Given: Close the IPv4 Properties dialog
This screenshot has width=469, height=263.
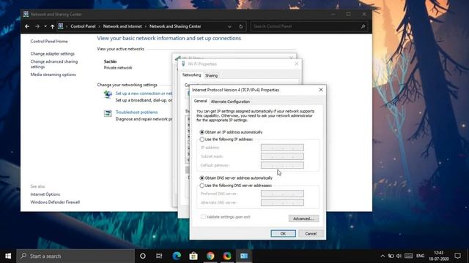Looking at the screenshot, I should tap(321, 90).
